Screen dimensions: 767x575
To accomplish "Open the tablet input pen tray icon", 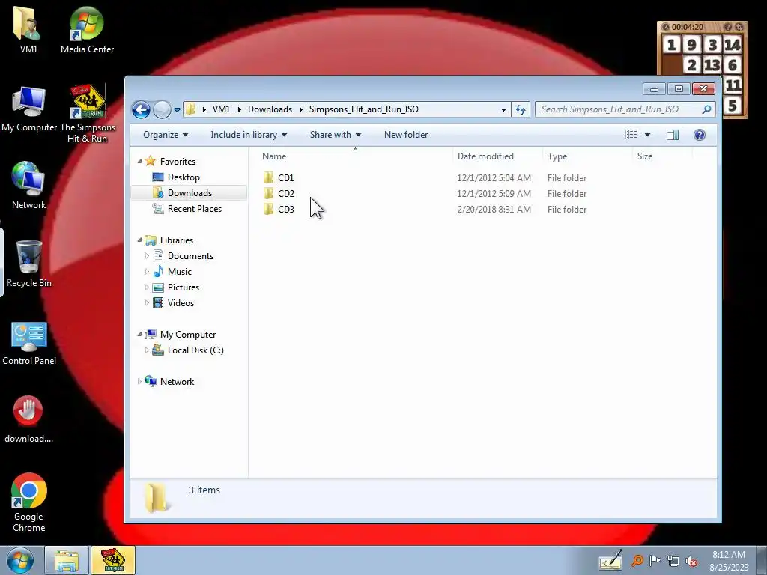I will (x=610, y=560).
